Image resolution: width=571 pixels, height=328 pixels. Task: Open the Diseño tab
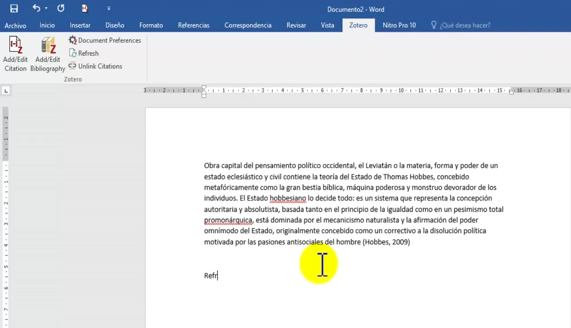pos(115,25)
